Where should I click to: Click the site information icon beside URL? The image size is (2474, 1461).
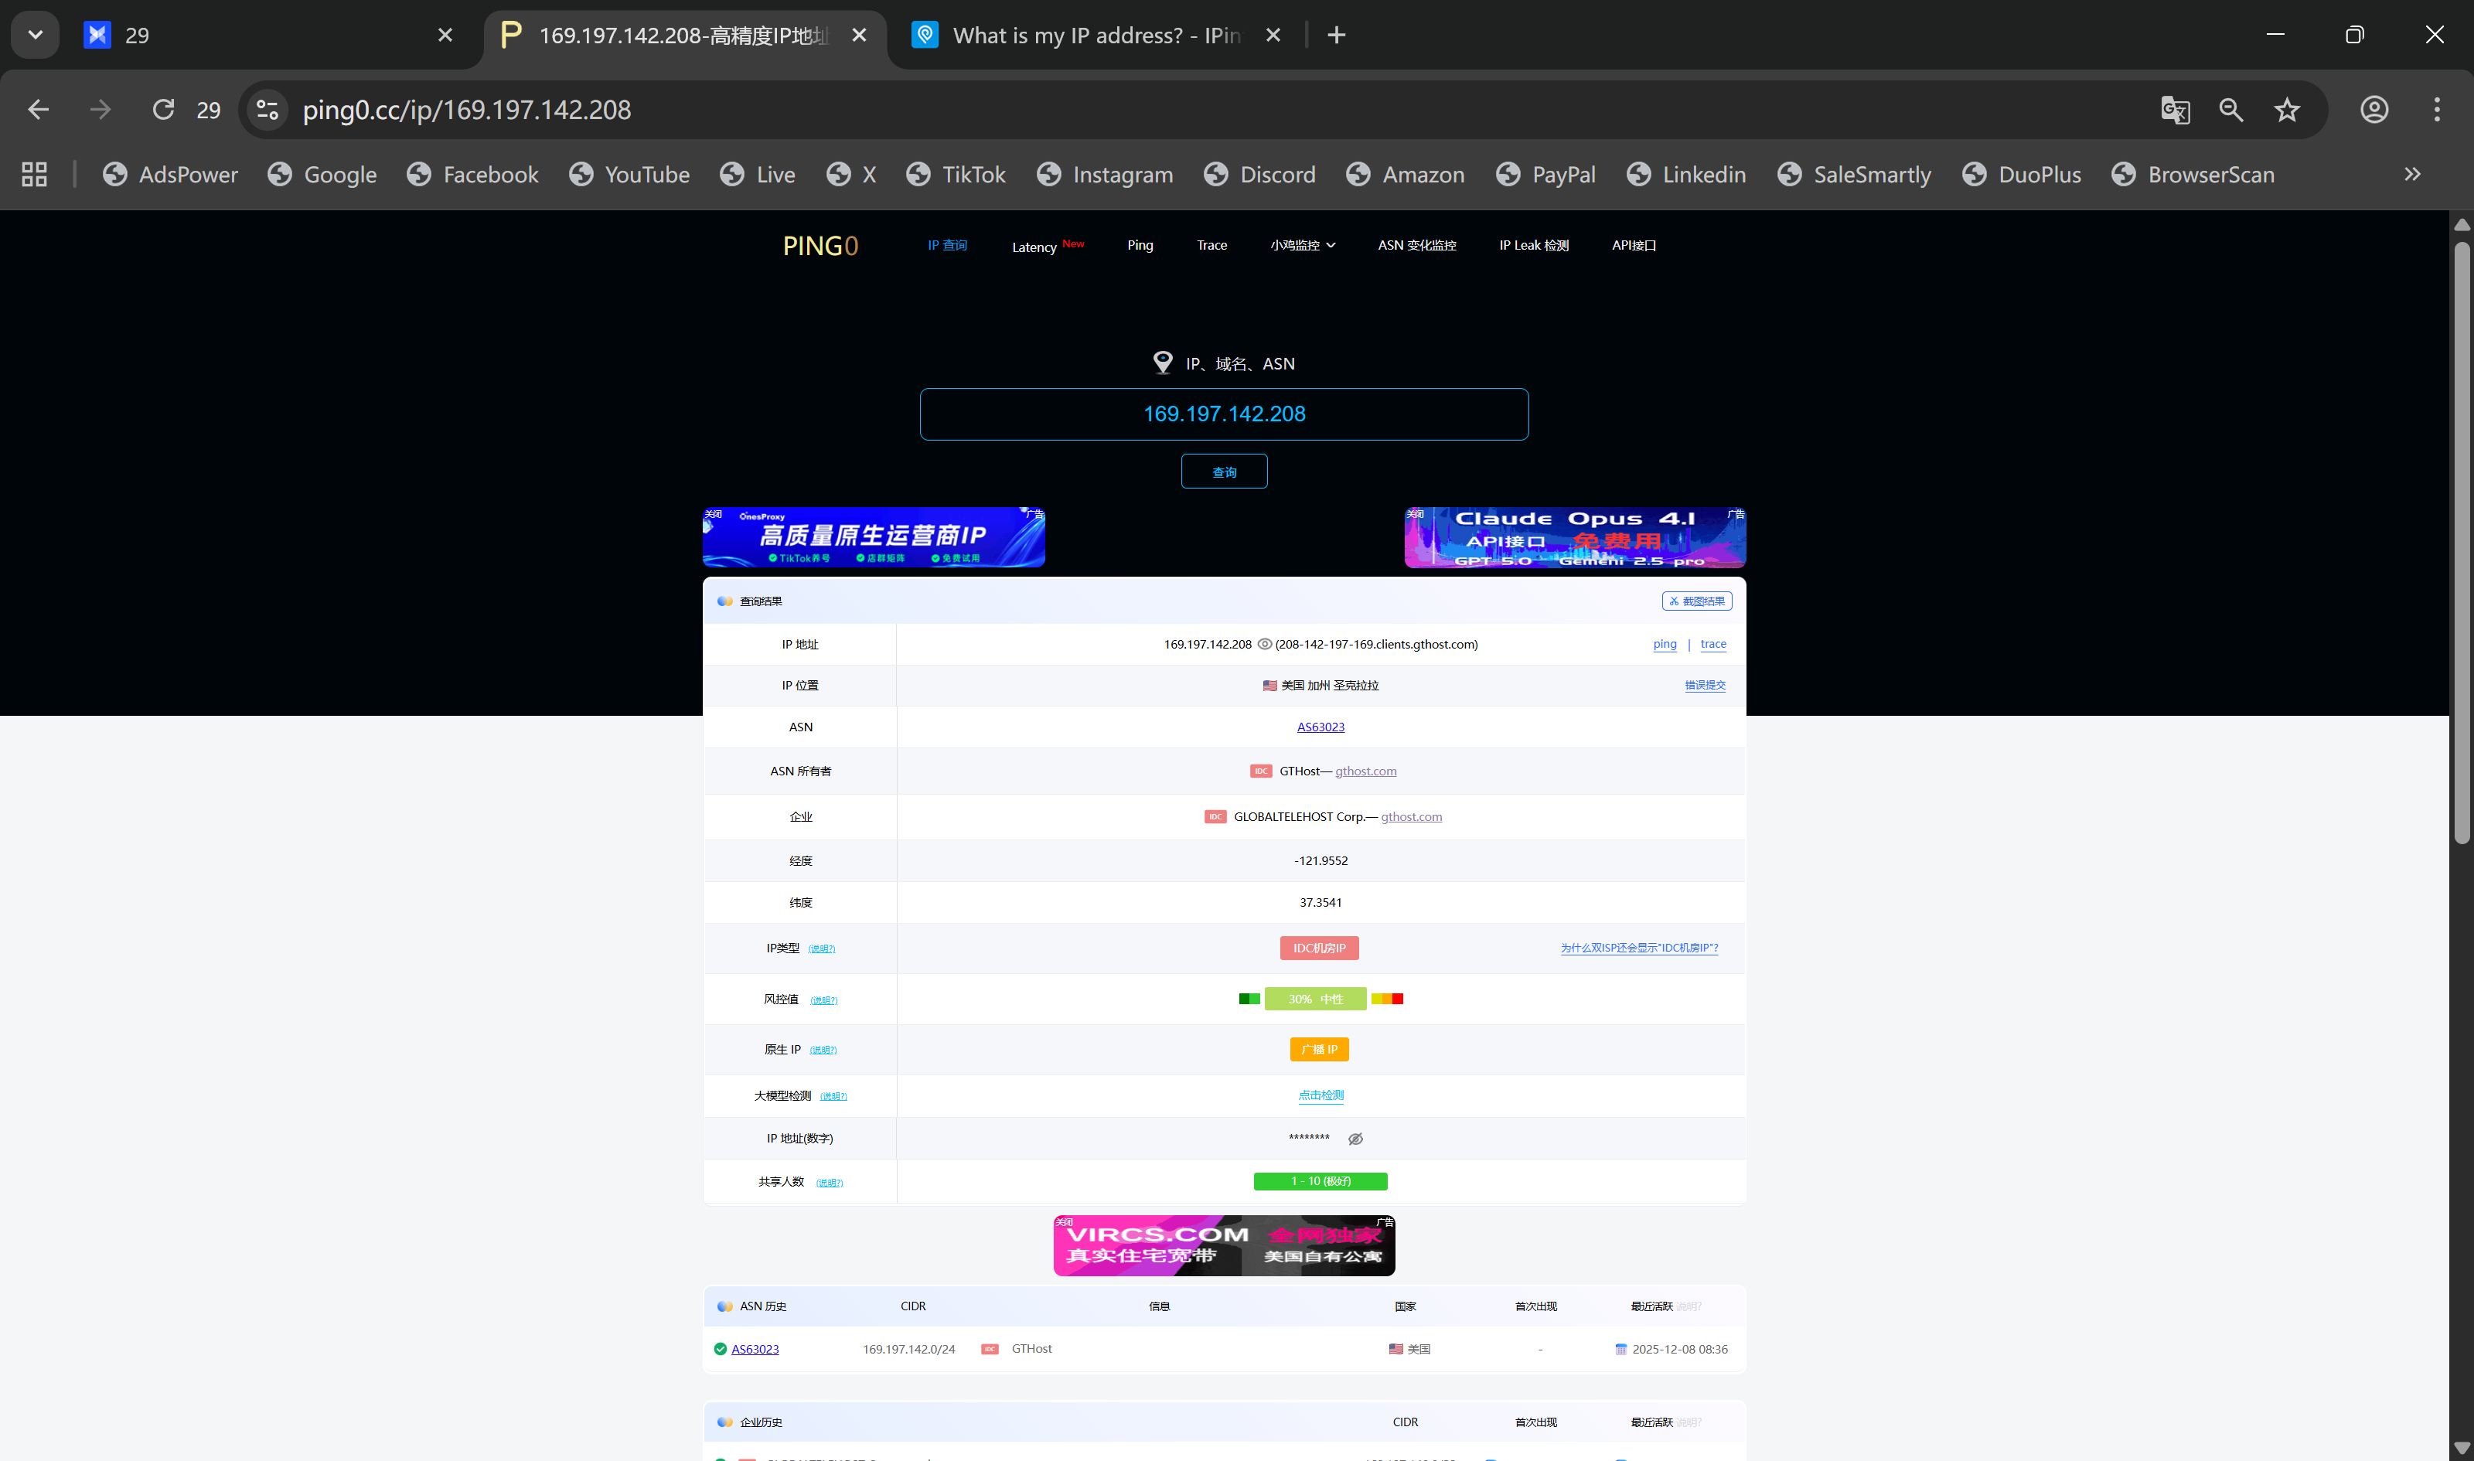point(267,109)
